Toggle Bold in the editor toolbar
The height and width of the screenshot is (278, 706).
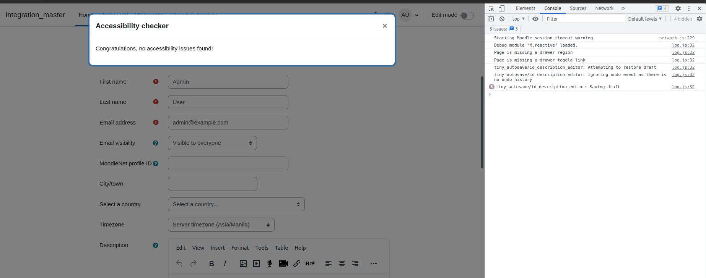(211, 263)
